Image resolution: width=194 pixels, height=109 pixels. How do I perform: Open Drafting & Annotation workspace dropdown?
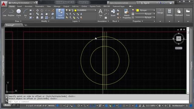34,3
